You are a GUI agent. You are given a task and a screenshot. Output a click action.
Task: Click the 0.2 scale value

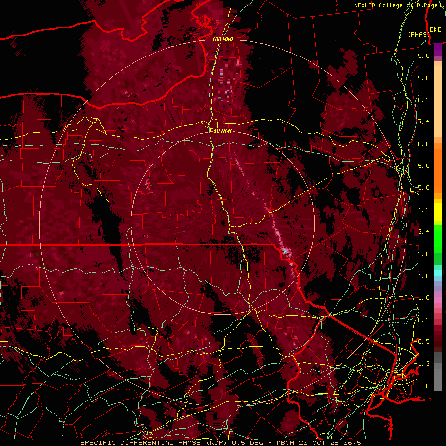424,320
